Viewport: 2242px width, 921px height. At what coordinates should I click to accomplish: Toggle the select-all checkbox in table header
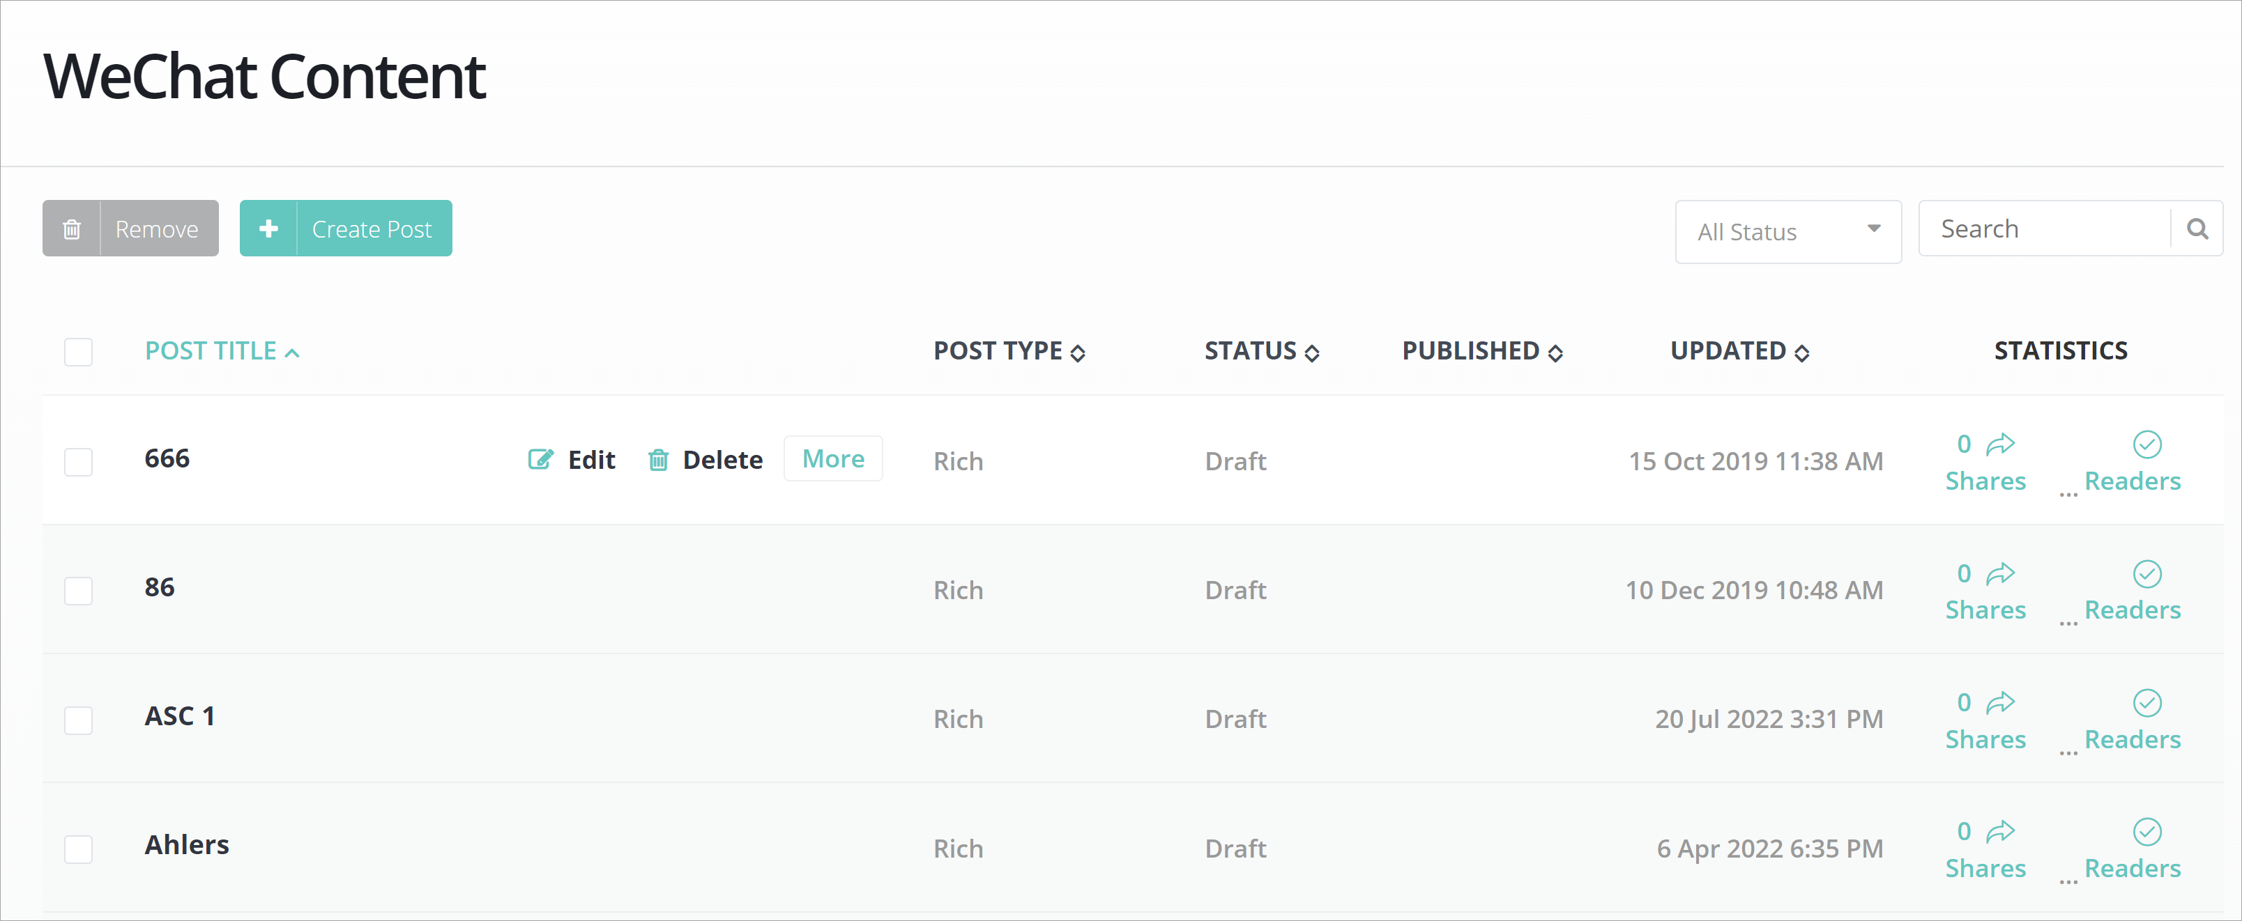[x=78, y=353]
